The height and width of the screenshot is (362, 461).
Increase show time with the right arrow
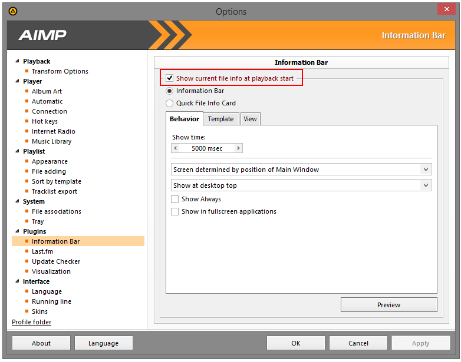pos(238,148)
